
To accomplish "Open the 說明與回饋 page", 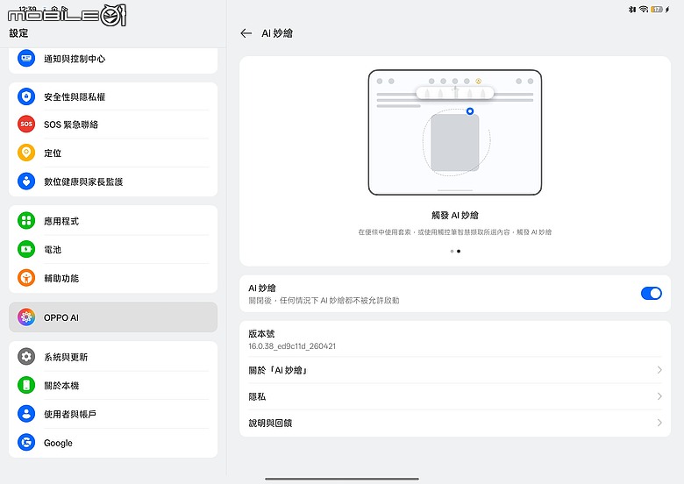I will [455, 423].
